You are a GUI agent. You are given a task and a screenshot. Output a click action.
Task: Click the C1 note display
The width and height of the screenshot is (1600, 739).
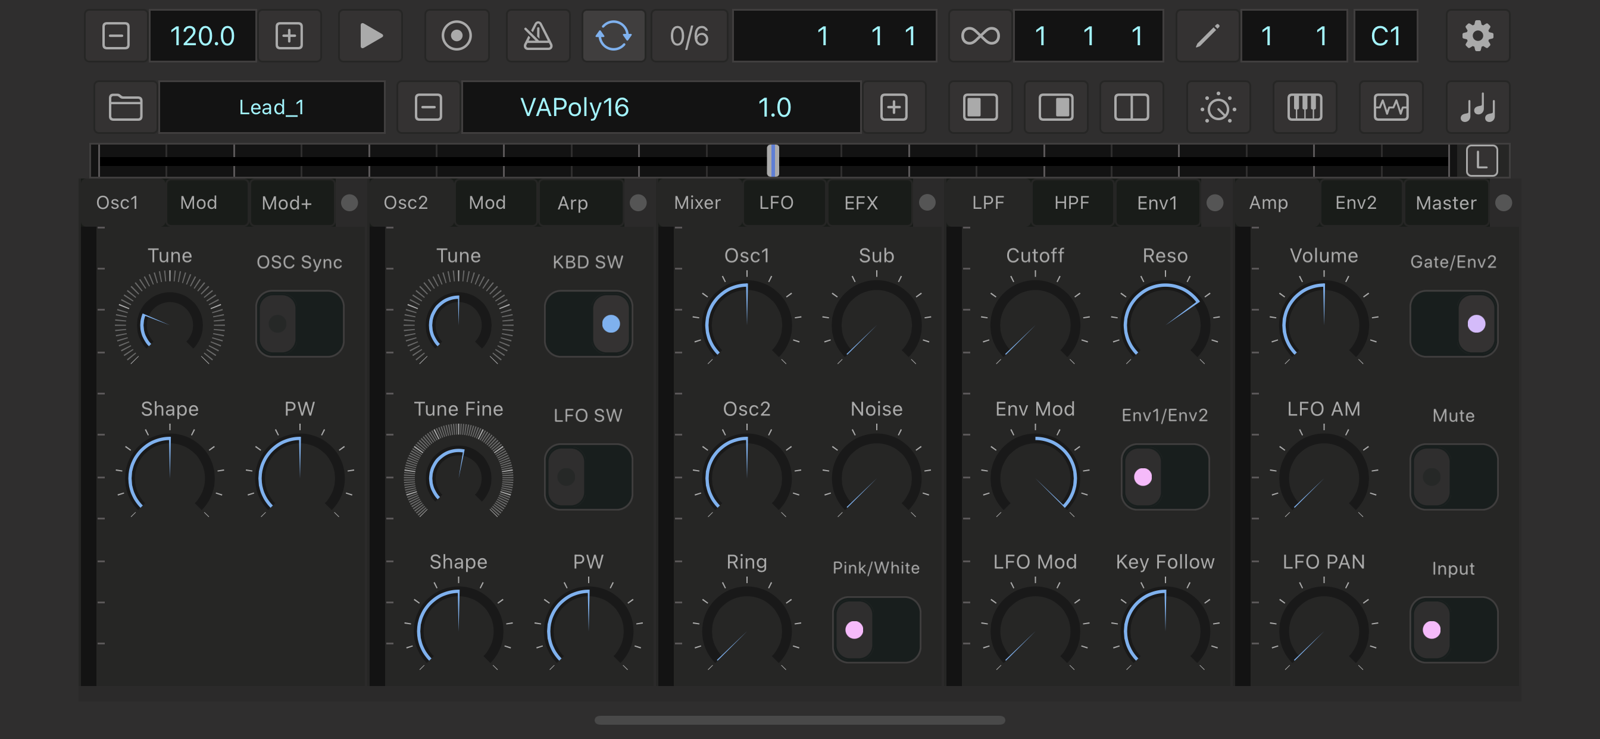[1386, 35]
